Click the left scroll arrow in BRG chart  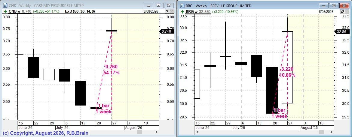click(x=197, y=132)
